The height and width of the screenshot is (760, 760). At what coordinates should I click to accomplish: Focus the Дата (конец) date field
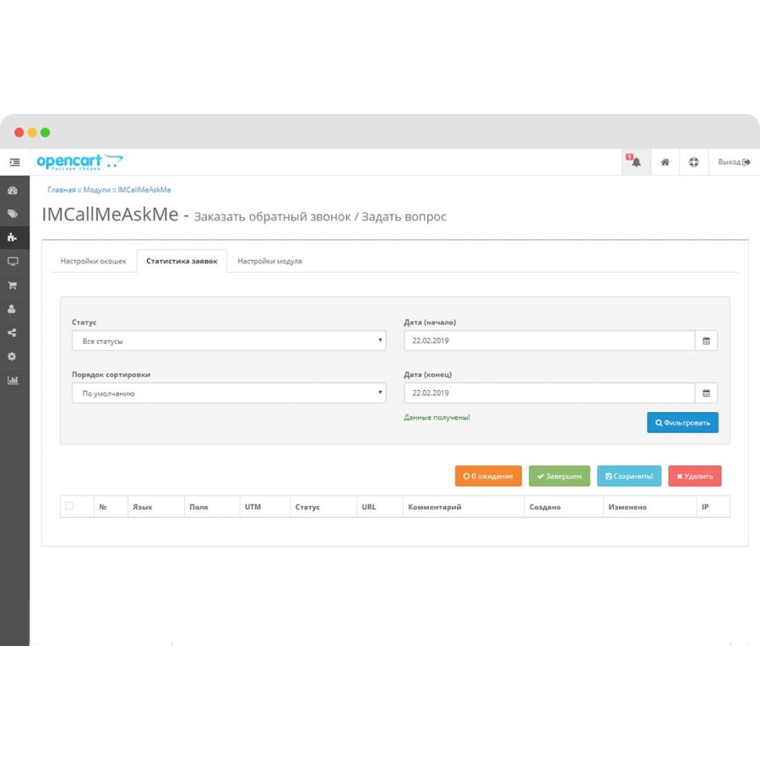pos(550,393)
